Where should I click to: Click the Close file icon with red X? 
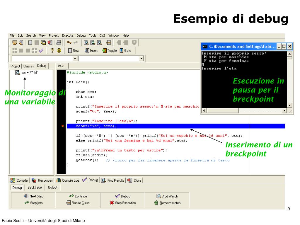click(x=50, y=42)
